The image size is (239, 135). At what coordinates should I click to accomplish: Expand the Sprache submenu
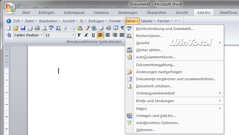point(174,43)
